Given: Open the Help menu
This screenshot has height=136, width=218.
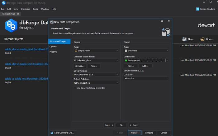Looking at the screenshot, I should point(54,9).
